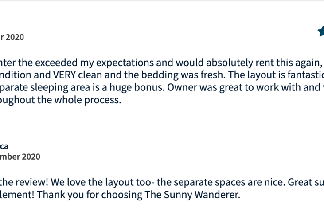This screenshot has width=324, height=208.
Task: Click the horizontal divider line at top
Action: pos(162,1)
